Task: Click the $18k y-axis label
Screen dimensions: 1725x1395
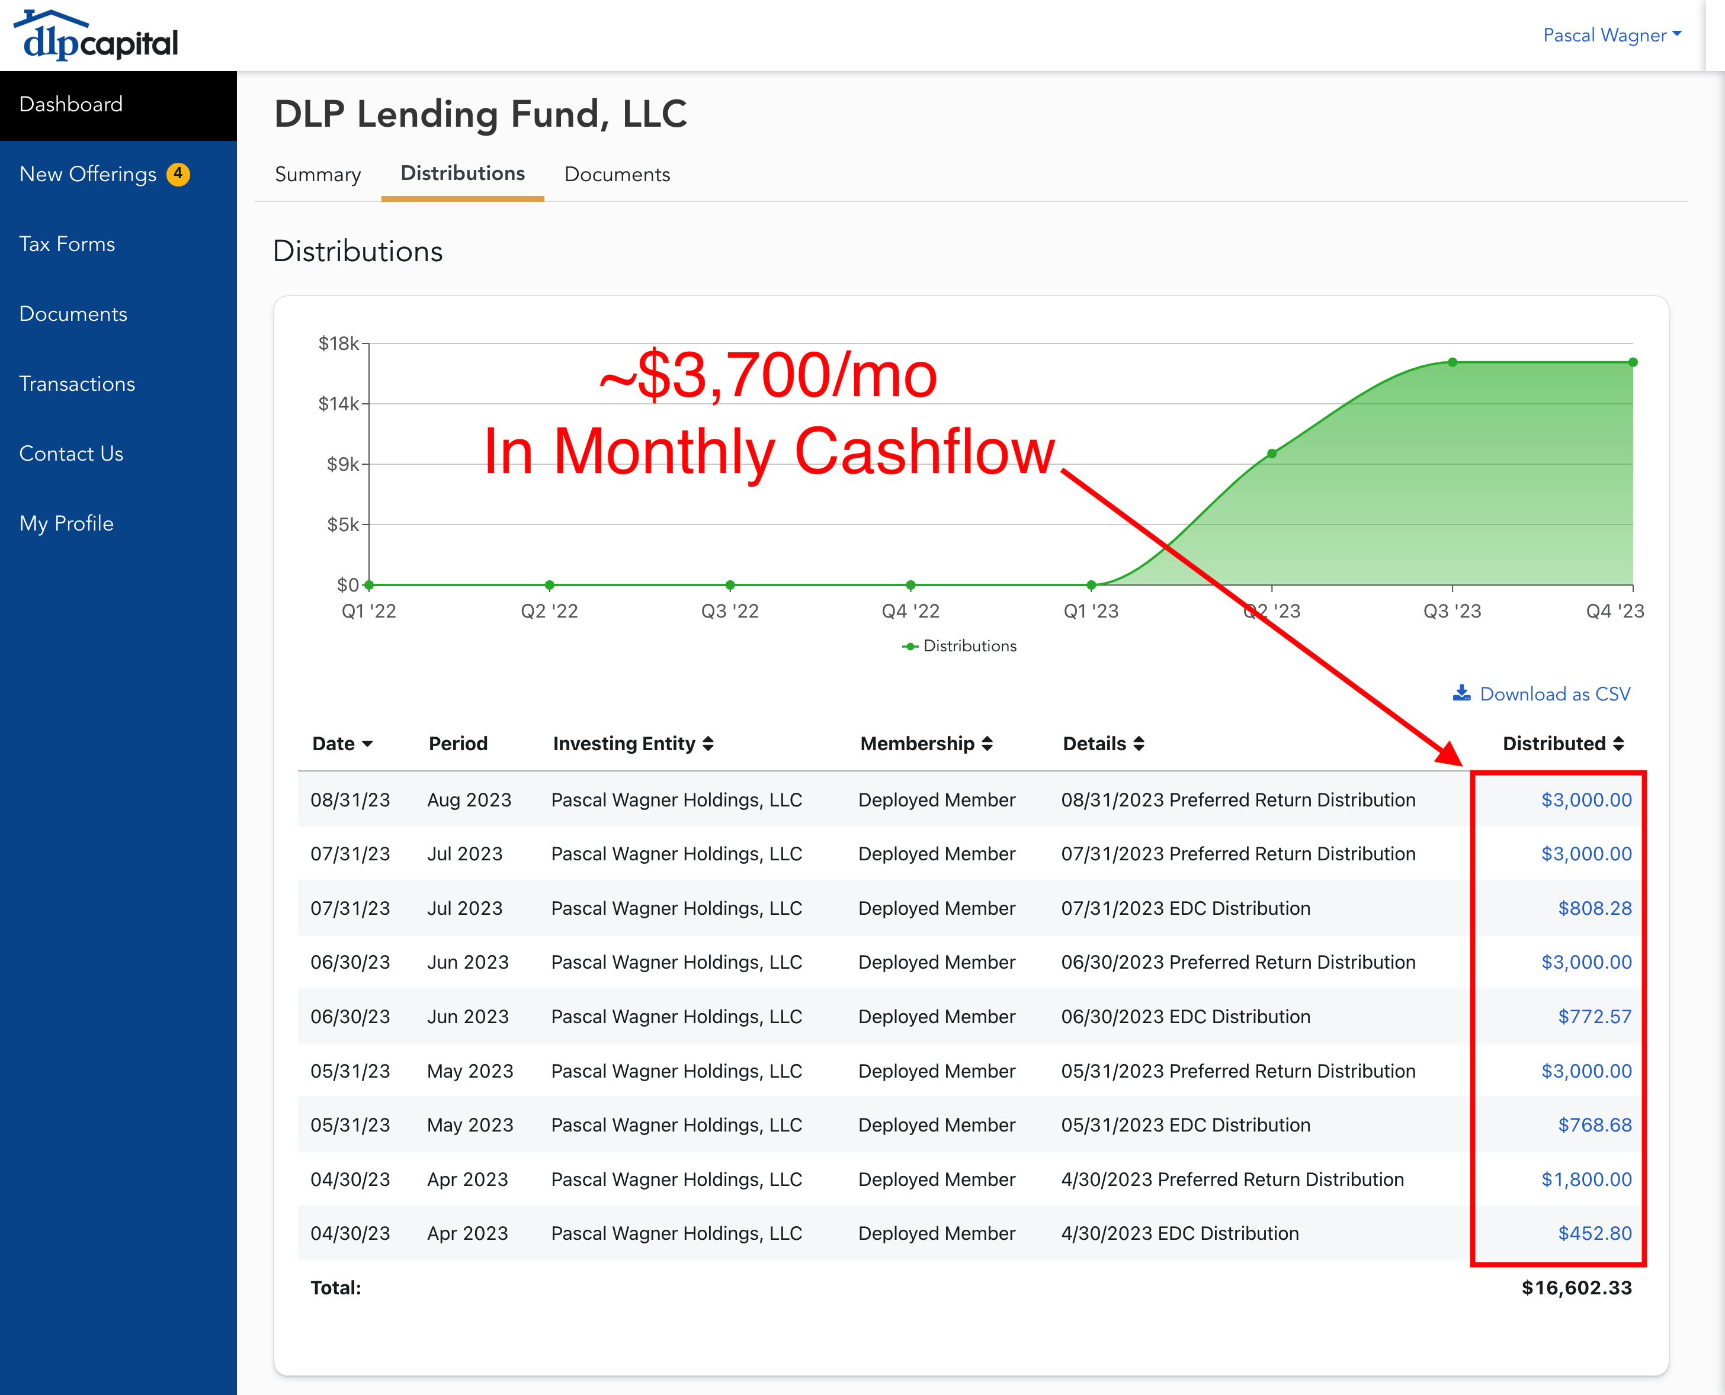Action: pos(338,344)
